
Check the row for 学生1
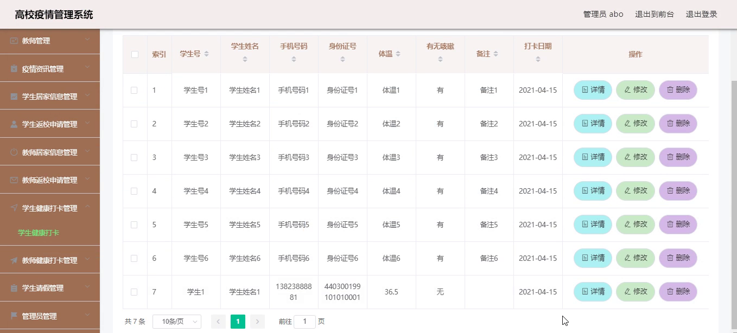[x=134, y=292]
